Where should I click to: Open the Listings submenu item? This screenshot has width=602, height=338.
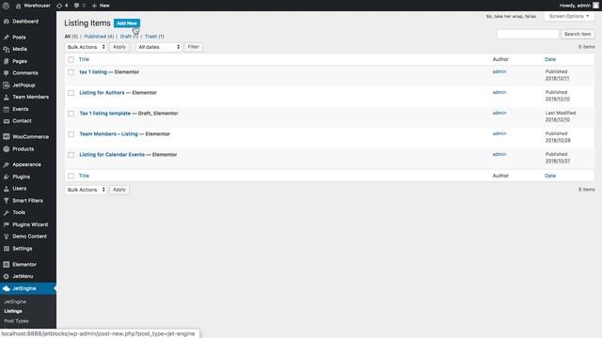(x=13, y=311)
